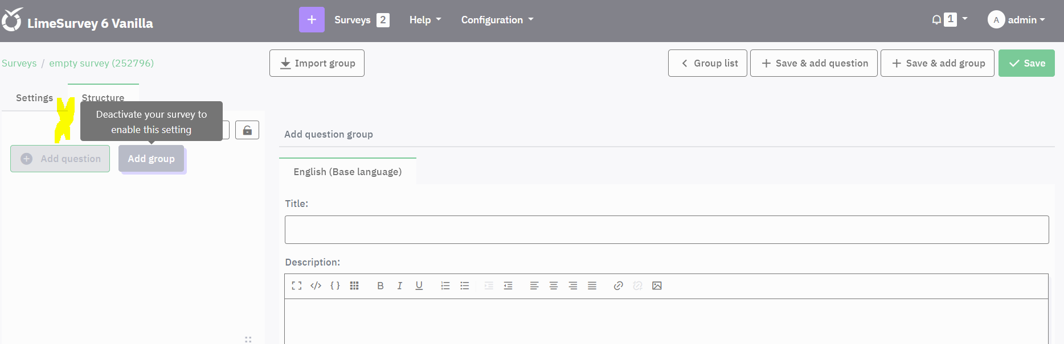The image size is (1064, 344).
Task: Toggle bold formatting in the description editor
Action: point(380,286)
